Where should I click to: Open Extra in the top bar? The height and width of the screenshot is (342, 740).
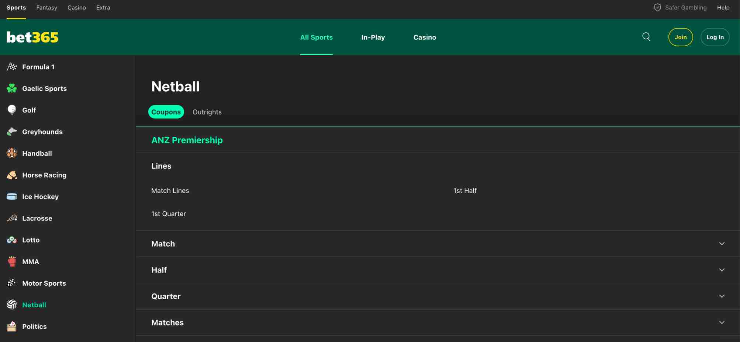103,7
